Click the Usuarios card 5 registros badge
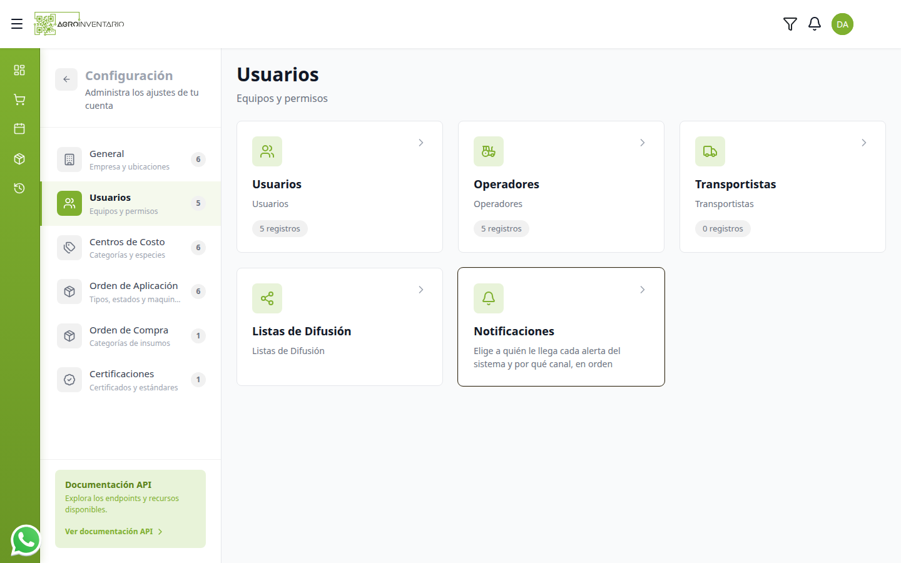Viewport: 901px width, 563px height. point(280,229)
